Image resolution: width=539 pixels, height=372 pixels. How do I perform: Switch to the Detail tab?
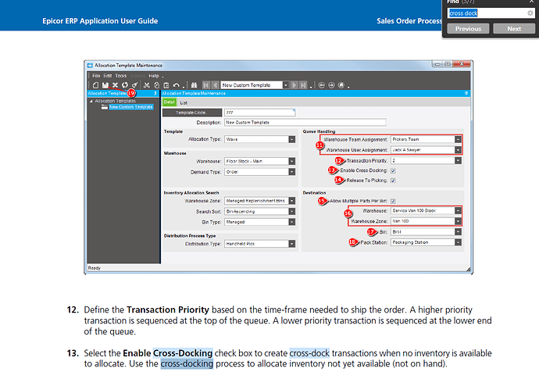pos(170,102)
